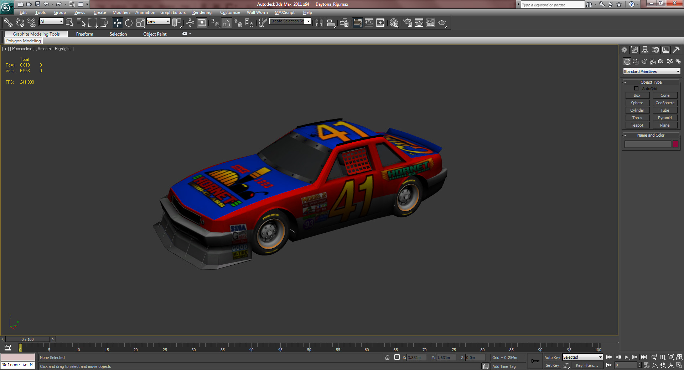684x370 pixels.
Task: Open the Modifiers menu
Action: pyautogui.click(x=121, y=12)
